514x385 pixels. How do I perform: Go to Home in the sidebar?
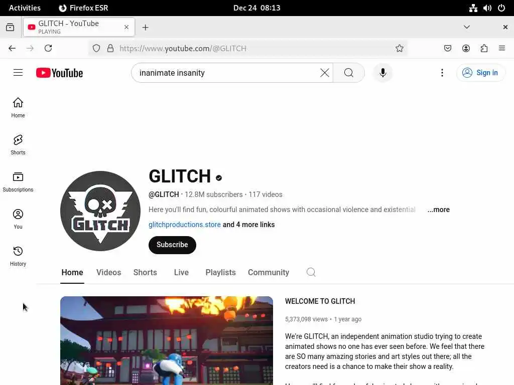(18, 108)
